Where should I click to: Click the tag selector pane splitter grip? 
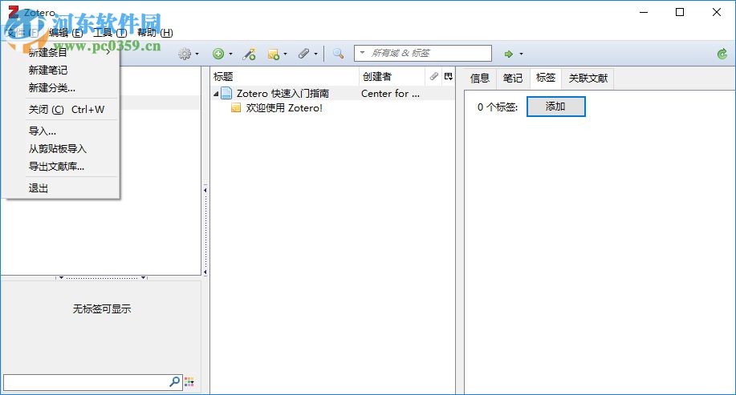click(101, 278)
